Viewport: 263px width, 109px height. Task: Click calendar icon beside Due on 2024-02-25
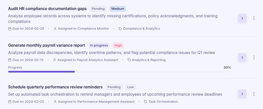tap(10, 102)
